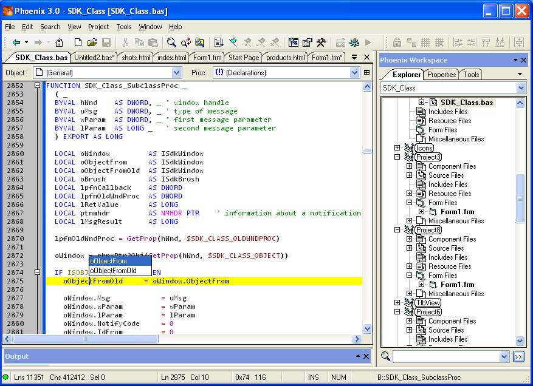Open the Project menu
The width and height of the screenshot is (533, 386).
[x=98, y=27]
